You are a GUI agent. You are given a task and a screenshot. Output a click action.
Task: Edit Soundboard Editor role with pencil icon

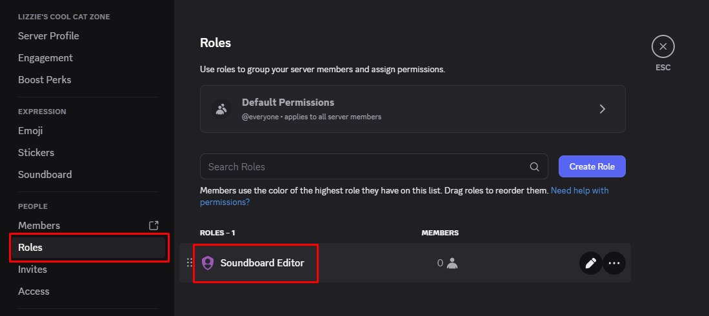590,263
